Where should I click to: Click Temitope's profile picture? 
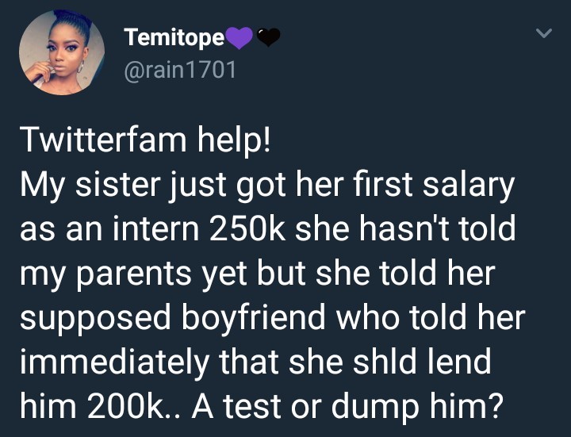click(56, 52)
